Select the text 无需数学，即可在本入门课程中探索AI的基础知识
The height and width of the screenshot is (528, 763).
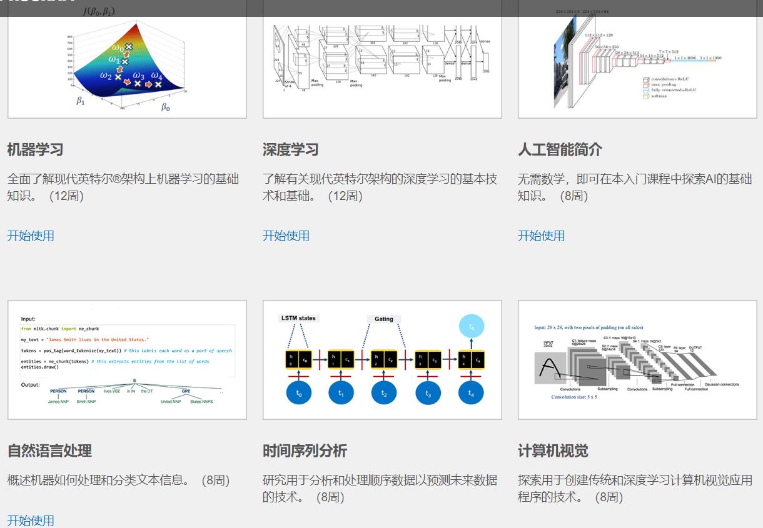pos(635,187)
